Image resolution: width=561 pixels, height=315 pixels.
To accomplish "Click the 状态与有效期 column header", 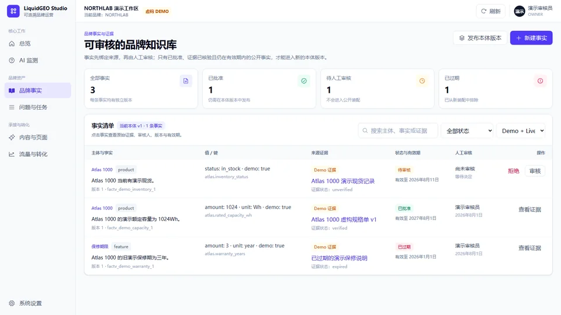I will (407, 153).
